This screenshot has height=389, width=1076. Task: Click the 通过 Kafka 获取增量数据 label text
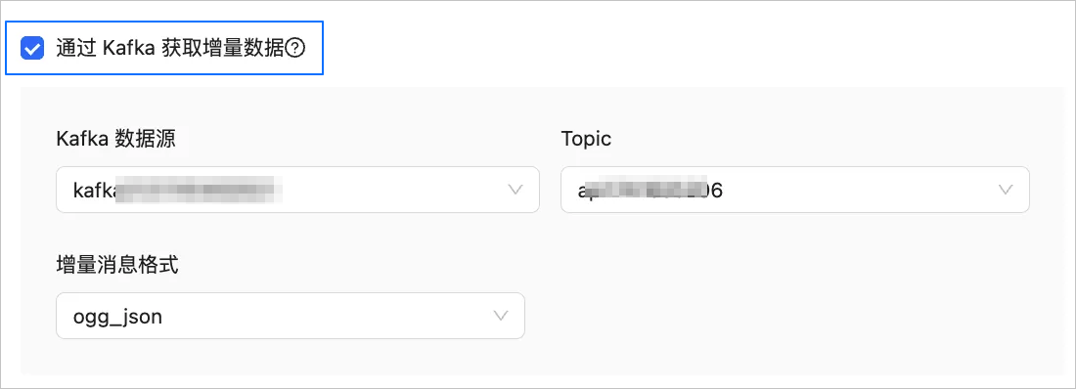(170, 49)
